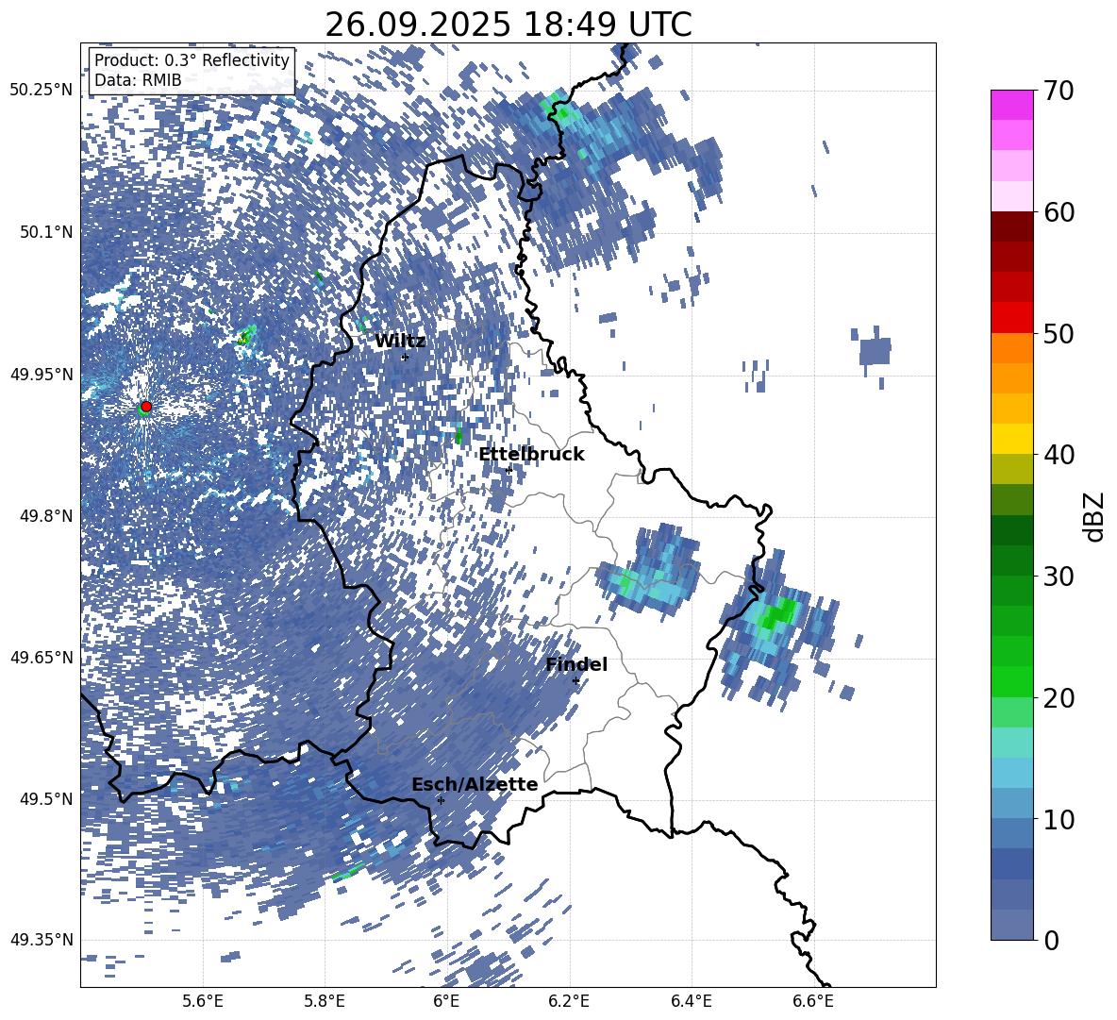Viewport: 1117px width, 1020px height.
Task: Click the 5.8°E longitude label
Action: click(x=325, y=1001)
